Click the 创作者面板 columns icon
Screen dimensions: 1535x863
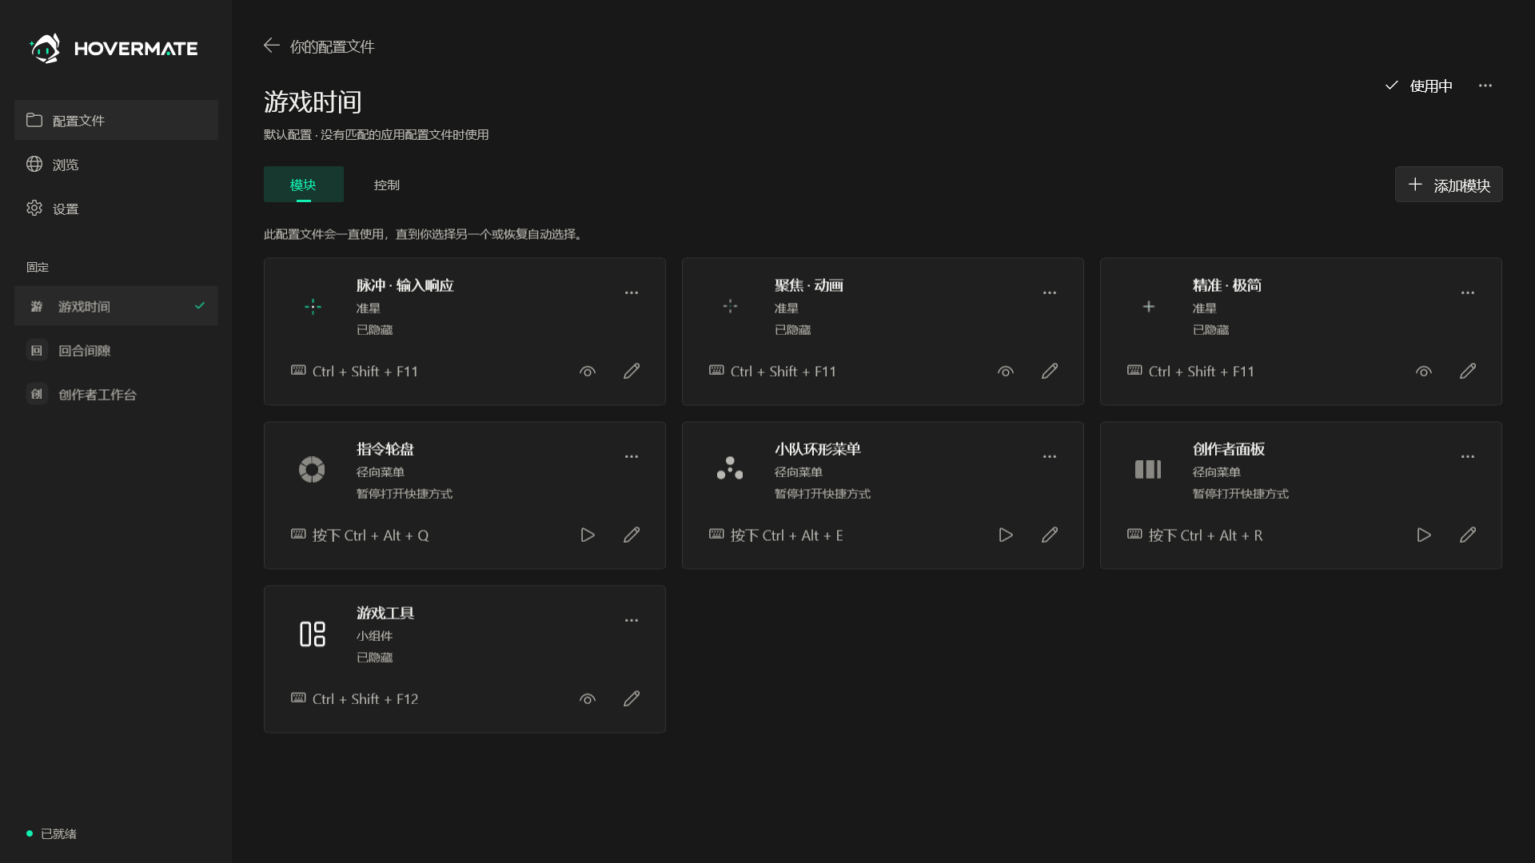click(1148, 470)
